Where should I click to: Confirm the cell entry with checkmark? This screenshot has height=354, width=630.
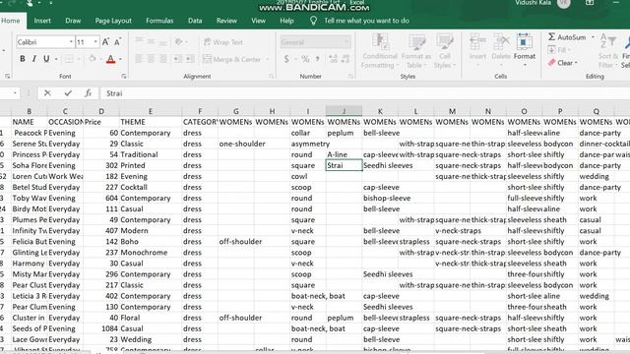(68, 93)
